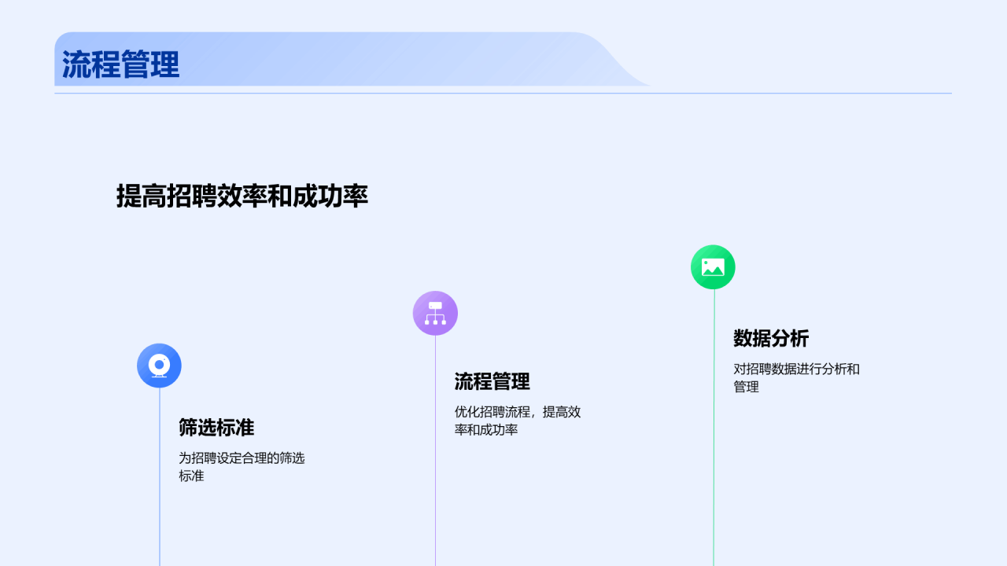The image size is (1007, 566).
Task: Select the description 对招聘数据进行分析和管理
Action: pos(797,377)
